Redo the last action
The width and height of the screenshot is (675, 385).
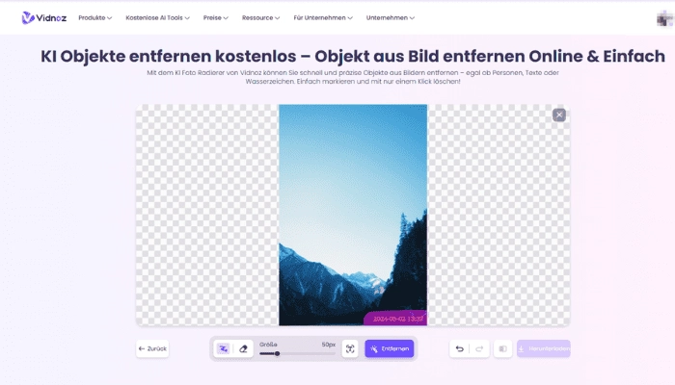point(479,348)
